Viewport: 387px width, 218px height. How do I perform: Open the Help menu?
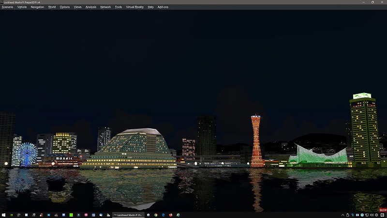click(150, 7)
